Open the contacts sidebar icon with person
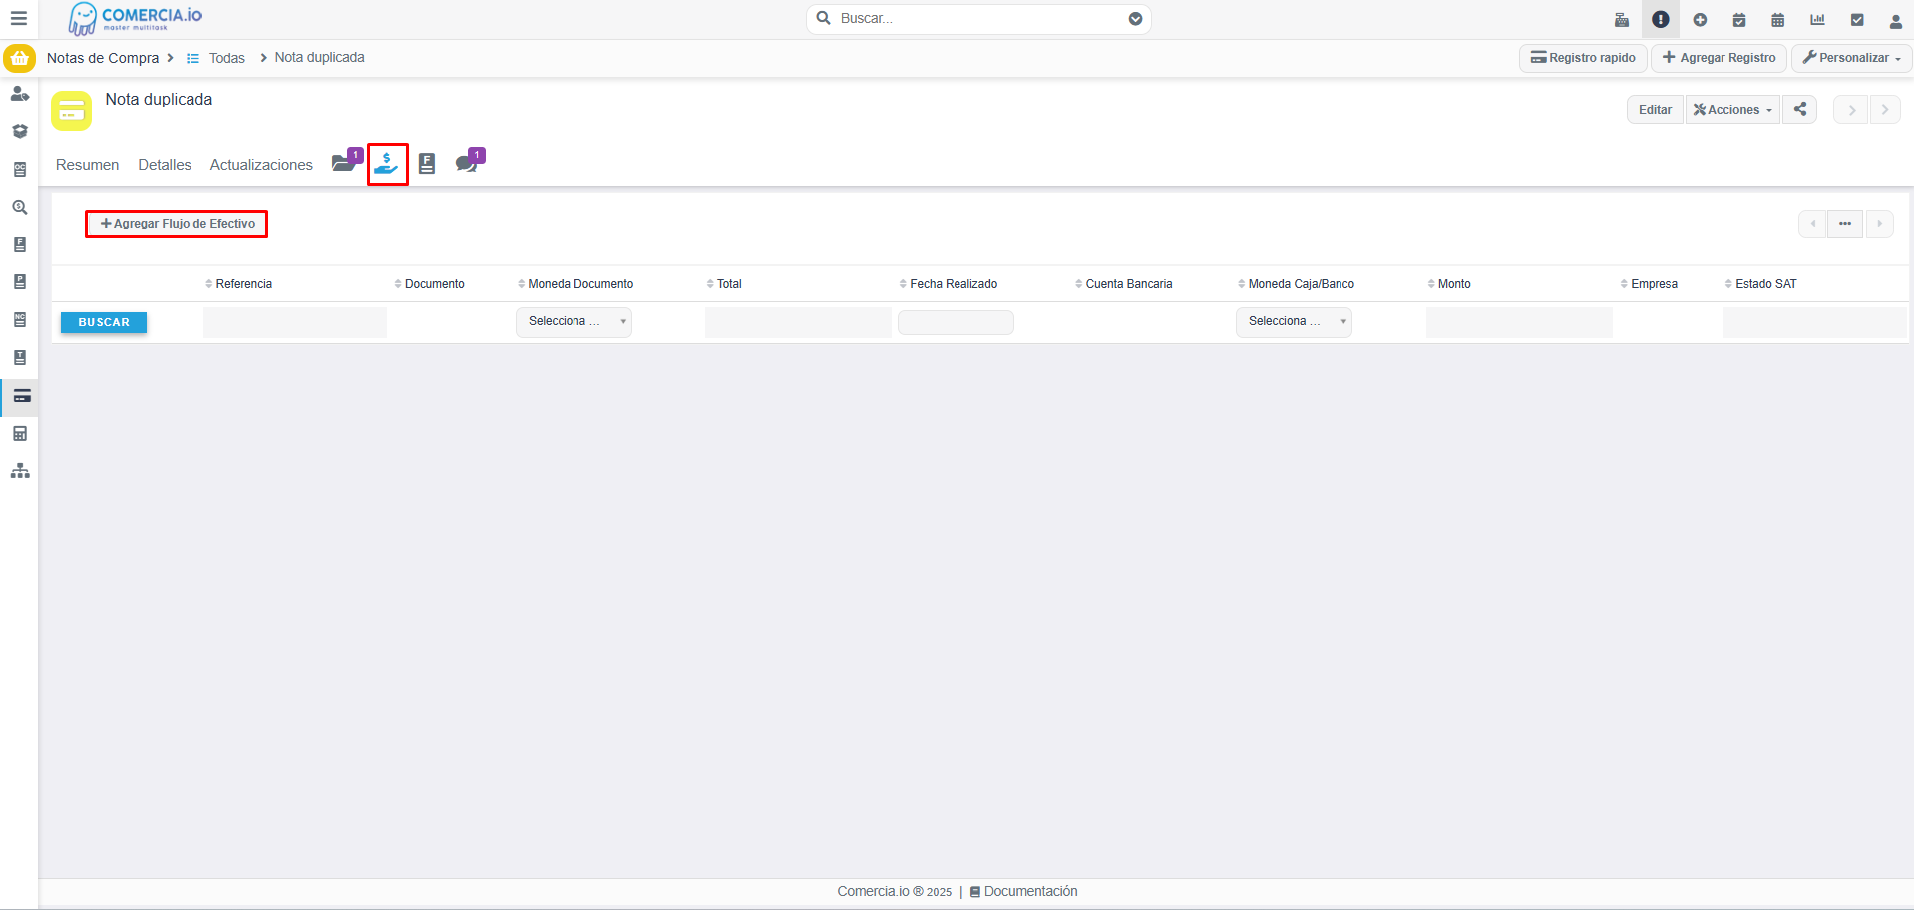 (19, 94)
